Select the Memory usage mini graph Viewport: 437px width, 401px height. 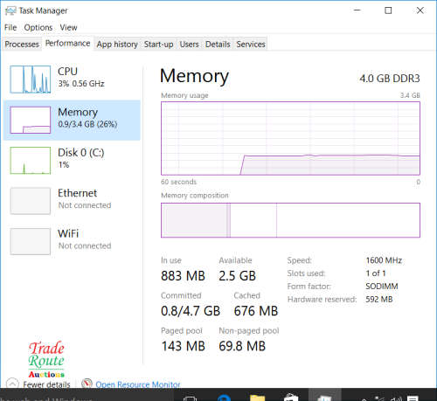point(31,120)
